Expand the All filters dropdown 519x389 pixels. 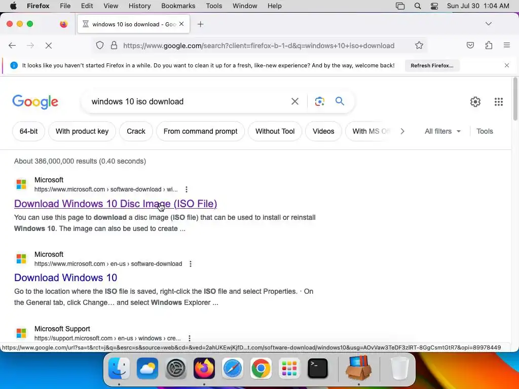pos(442,131)
